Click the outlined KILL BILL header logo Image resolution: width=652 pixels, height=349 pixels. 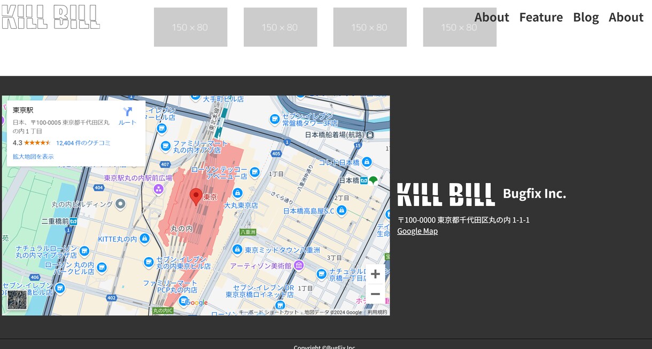[x=51, y=17]
